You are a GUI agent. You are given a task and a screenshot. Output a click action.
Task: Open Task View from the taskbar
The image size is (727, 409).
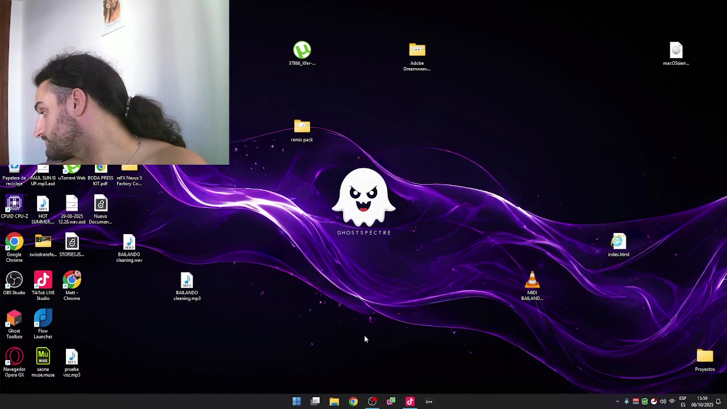315,402
